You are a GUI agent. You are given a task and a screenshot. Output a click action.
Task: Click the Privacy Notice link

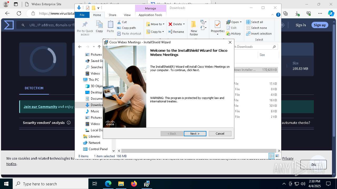288,158
